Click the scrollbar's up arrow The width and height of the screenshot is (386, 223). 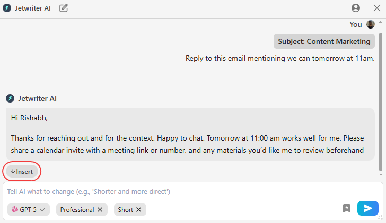pos(380,22)
